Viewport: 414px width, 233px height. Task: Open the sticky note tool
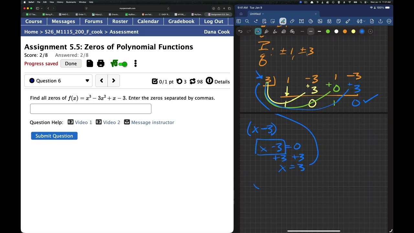coord(339,21)
